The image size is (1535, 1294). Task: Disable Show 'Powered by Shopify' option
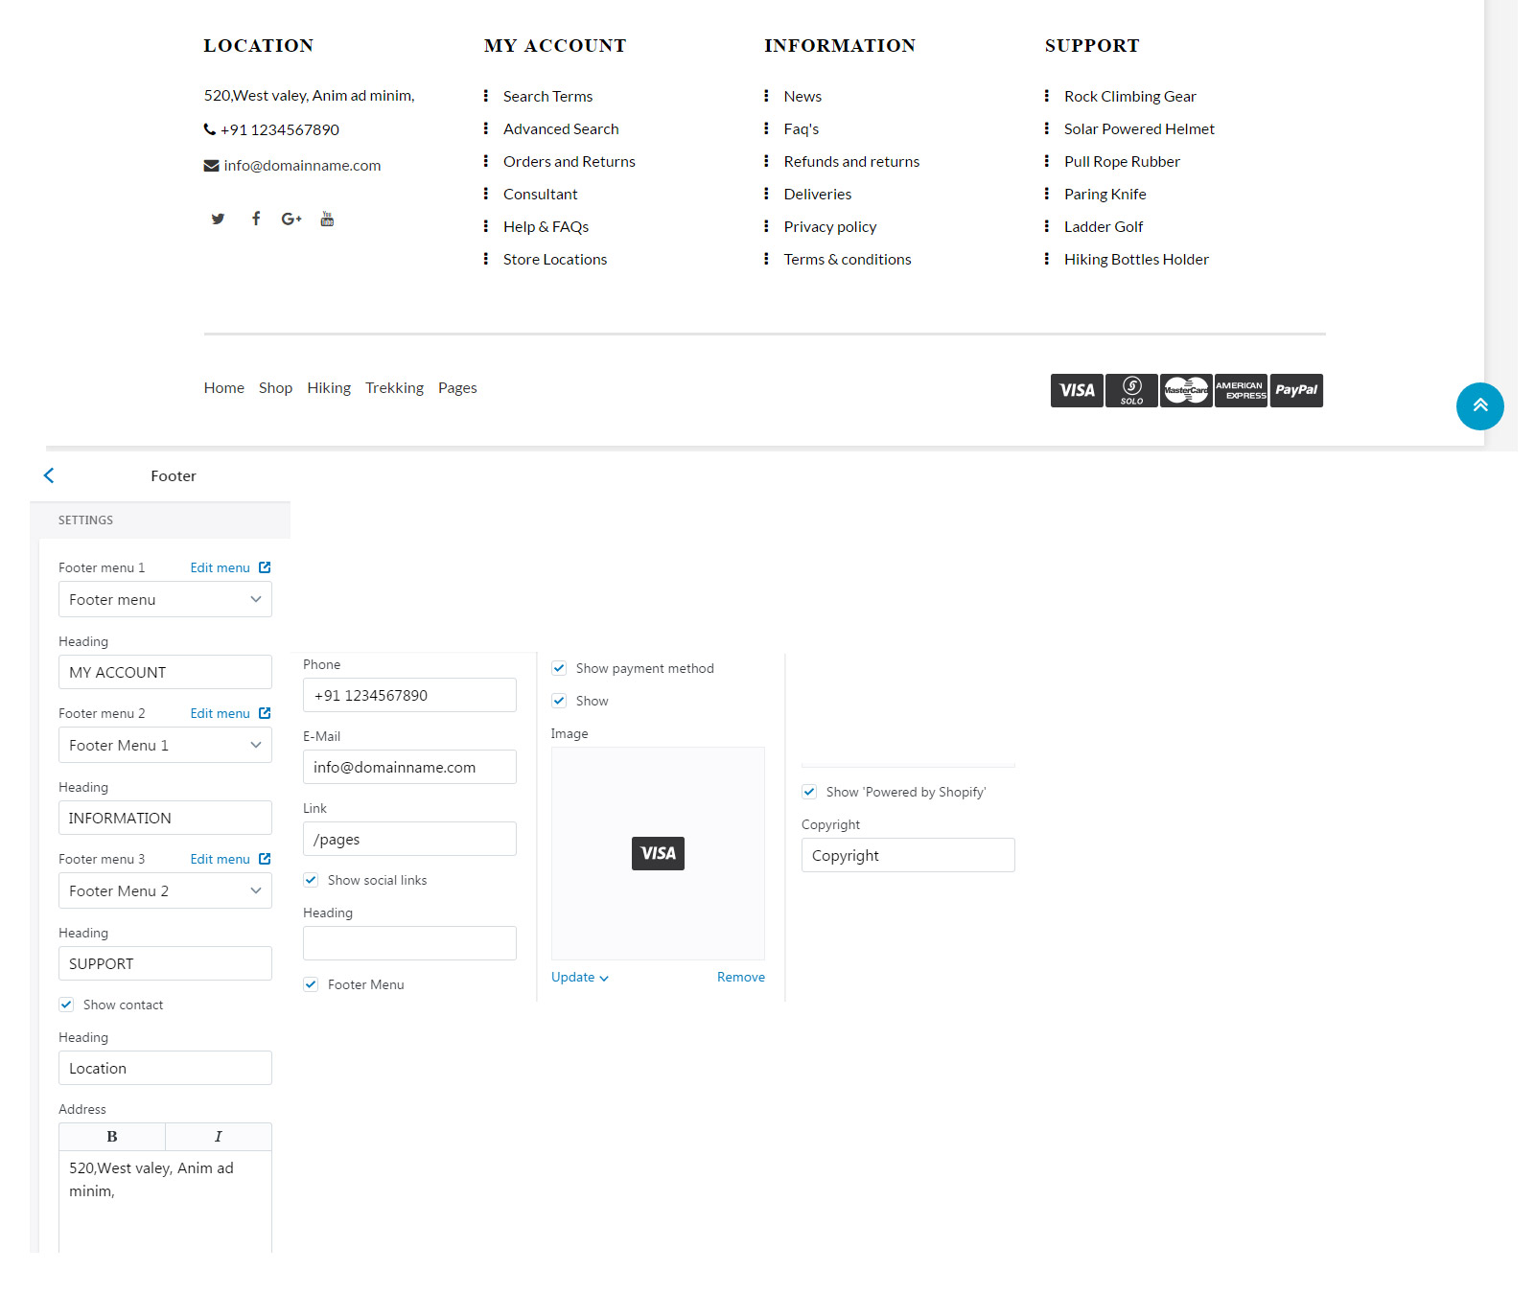[x=809, y=793]
